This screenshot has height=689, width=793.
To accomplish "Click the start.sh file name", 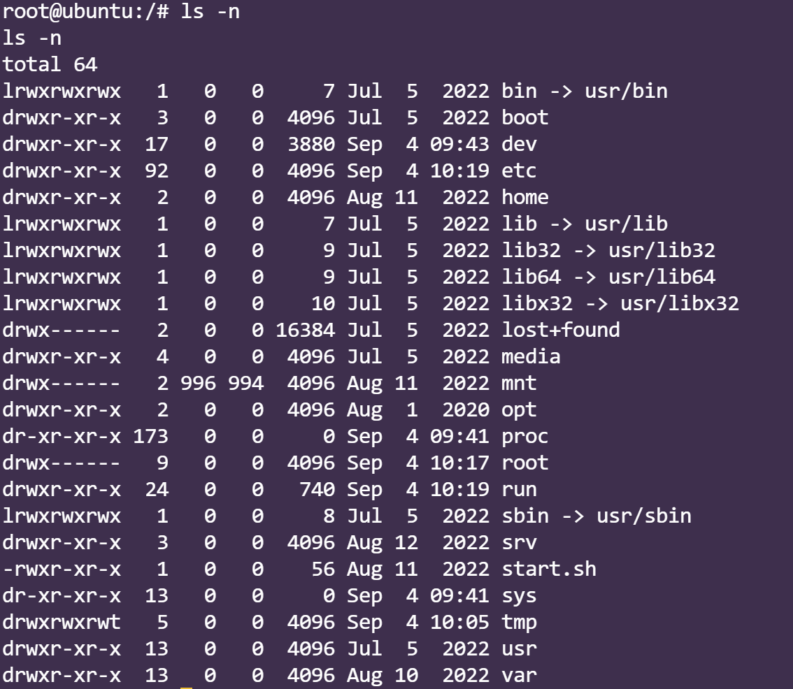I will (548, 569).
